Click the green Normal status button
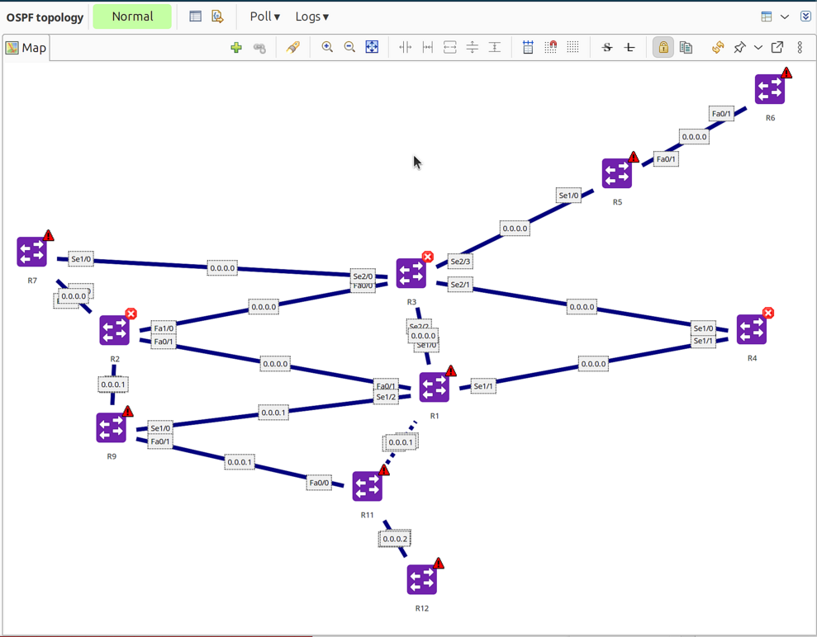Image resolution: width=817 pixels, height=637 pixels. pyautogui.click(x=132, y=16)
